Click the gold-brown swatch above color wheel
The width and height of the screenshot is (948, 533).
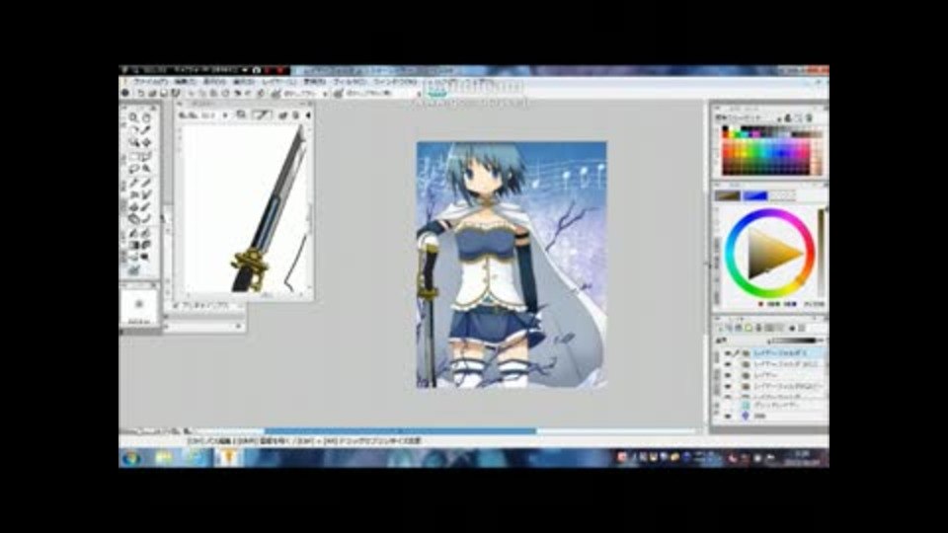click(x=728, y=195)
